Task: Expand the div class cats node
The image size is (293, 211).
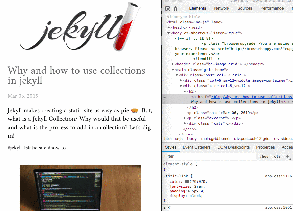Action: [185, 123]
